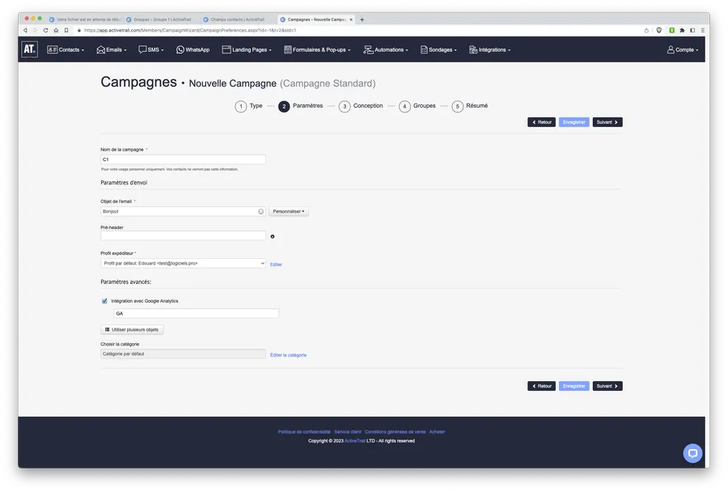
Task: Open a new browser tab with the plus
Action: pyautogui.click(x=362, y=19)
